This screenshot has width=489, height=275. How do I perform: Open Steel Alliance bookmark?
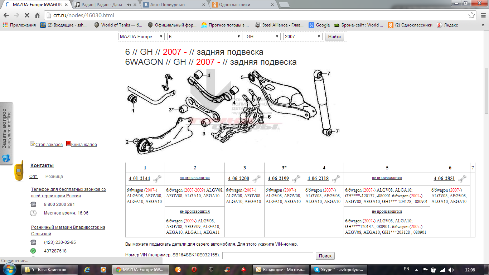[279, 25]
